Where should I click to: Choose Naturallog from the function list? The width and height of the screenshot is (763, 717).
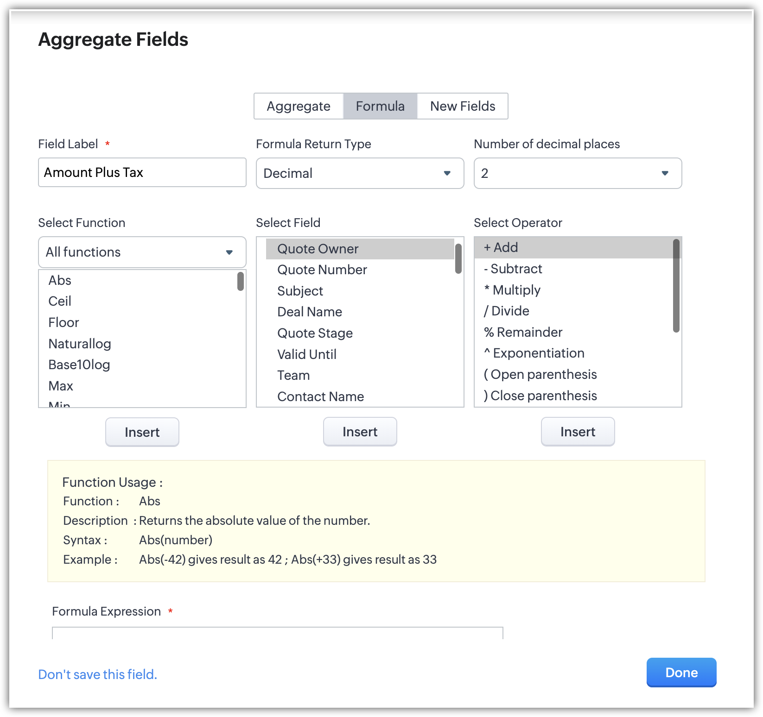point(80,344)
